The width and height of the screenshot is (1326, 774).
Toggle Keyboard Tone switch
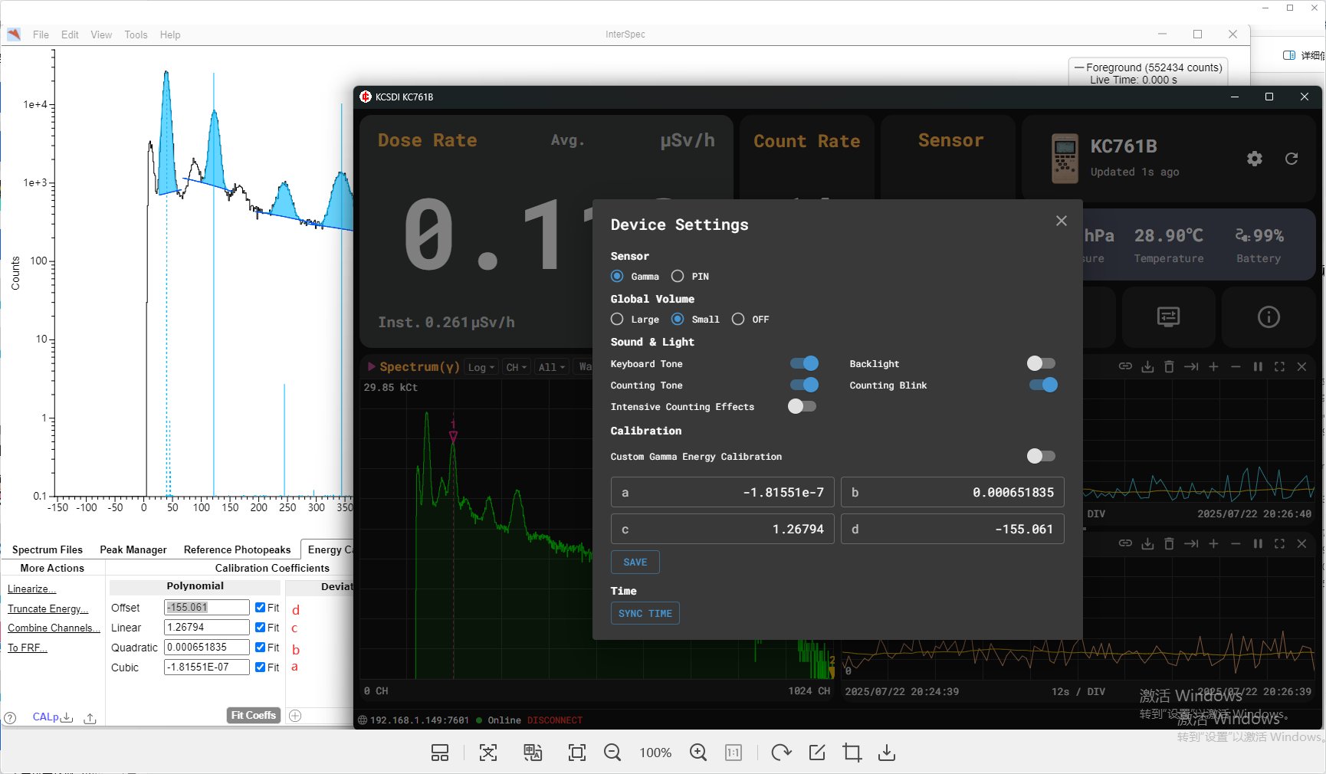click(804, 363)
